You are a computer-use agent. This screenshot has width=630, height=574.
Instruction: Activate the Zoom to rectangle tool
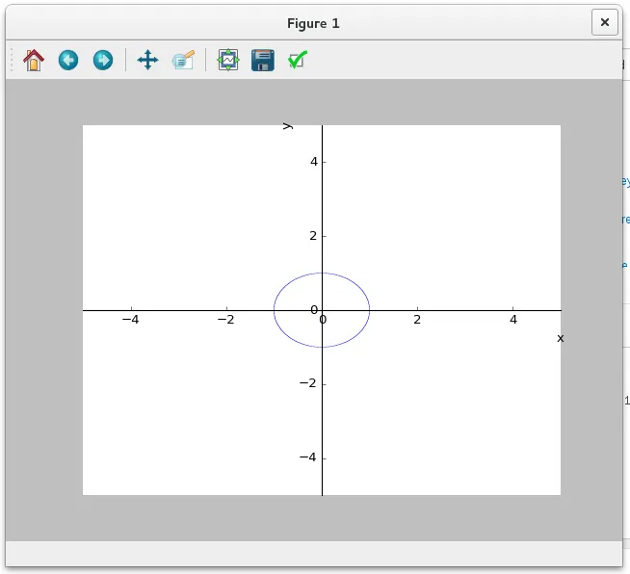[183, 61]
